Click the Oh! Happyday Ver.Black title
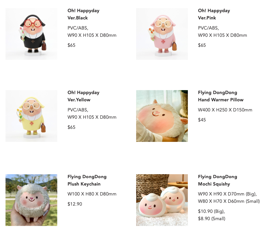265x239 pixels. 84,14
